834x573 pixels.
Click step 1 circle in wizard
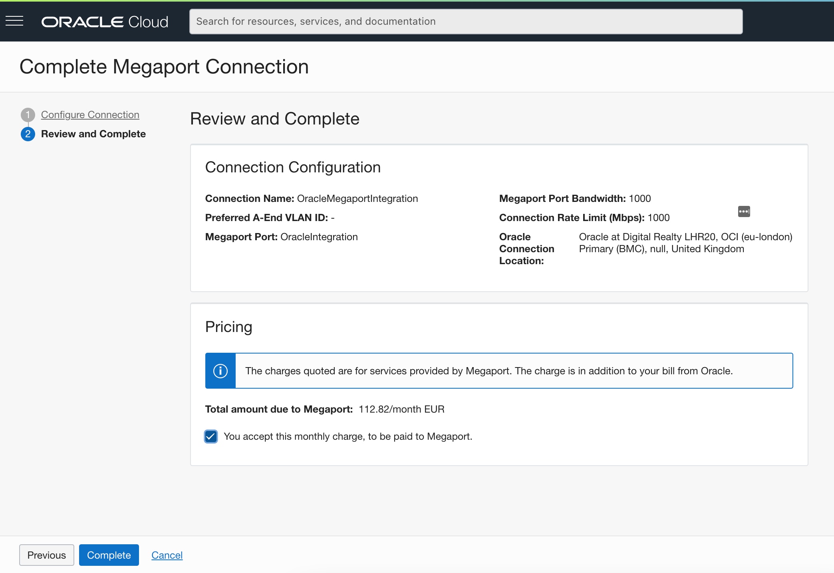pos(28,115)
